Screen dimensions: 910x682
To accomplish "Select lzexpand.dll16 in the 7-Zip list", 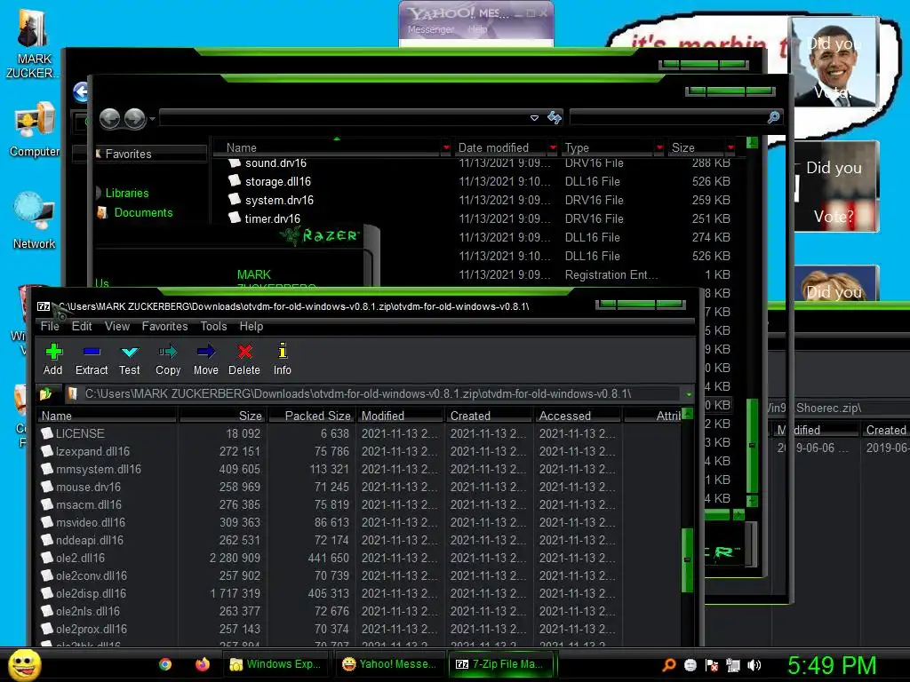I will click(x=85, y=451).
